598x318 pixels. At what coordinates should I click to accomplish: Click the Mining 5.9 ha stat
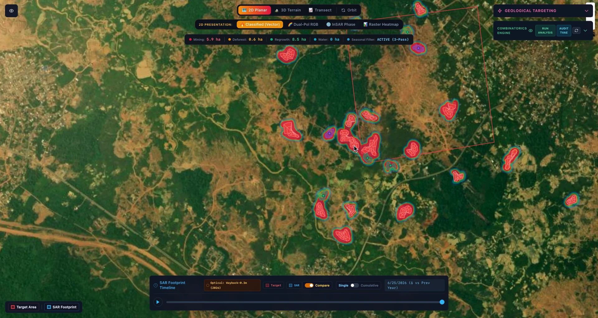coord(205,40)
